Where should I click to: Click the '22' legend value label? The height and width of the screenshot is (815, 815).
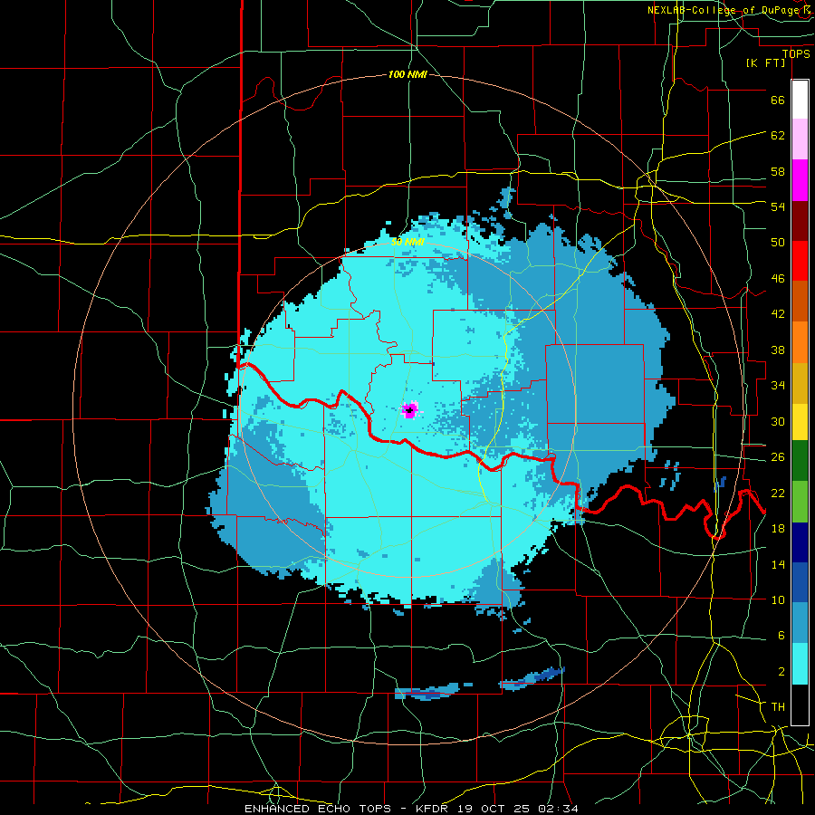click(x=778, y=494)
